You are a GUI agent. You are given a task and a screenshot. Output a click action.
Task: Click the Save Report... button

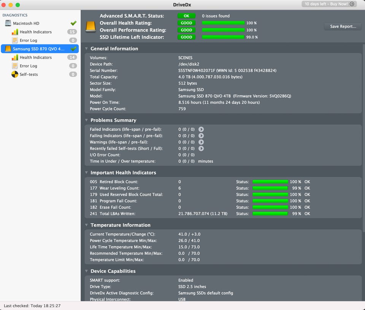[x=343, y=26]
